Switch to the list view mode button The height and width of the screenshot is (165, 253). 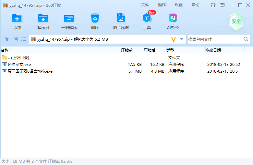24,39
